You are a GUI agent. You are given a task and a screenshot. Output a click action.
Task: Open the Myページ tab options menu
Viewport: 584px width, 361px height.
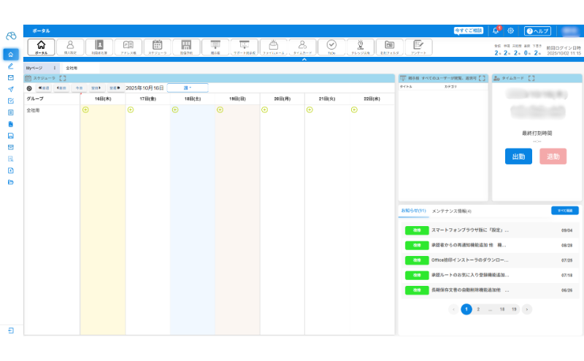point(55,68)
